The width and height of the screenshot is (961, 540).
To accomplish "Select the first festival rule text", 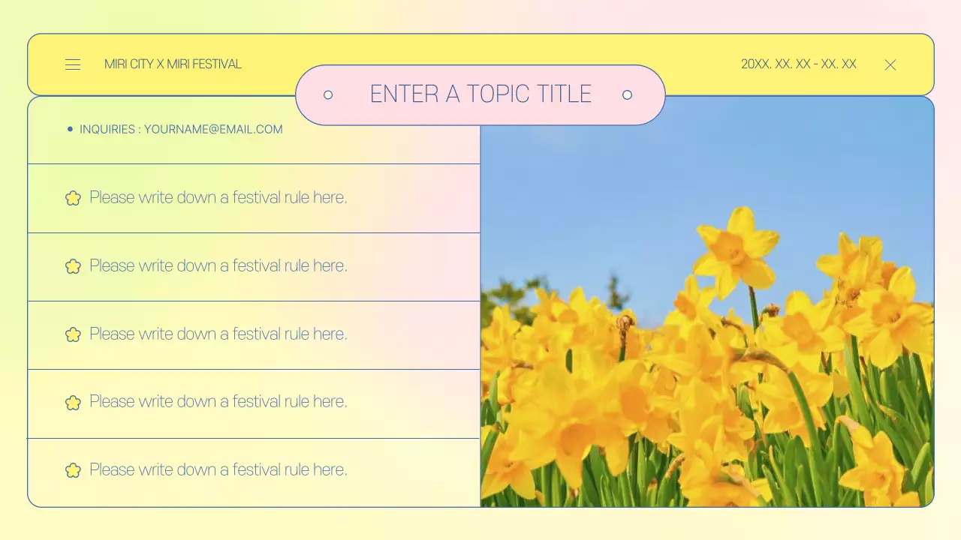I will click(218, 197).
